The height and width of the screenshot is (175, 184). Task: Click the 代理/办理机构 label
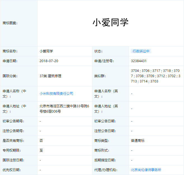(x=106, y=170)
